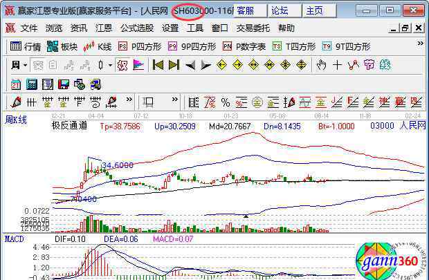Click the percent % tool icon

226,102
